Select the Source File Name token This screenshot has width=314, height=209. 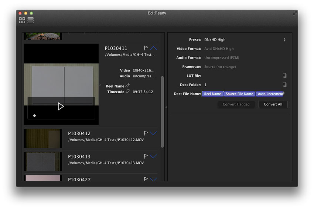click(239, 94)
